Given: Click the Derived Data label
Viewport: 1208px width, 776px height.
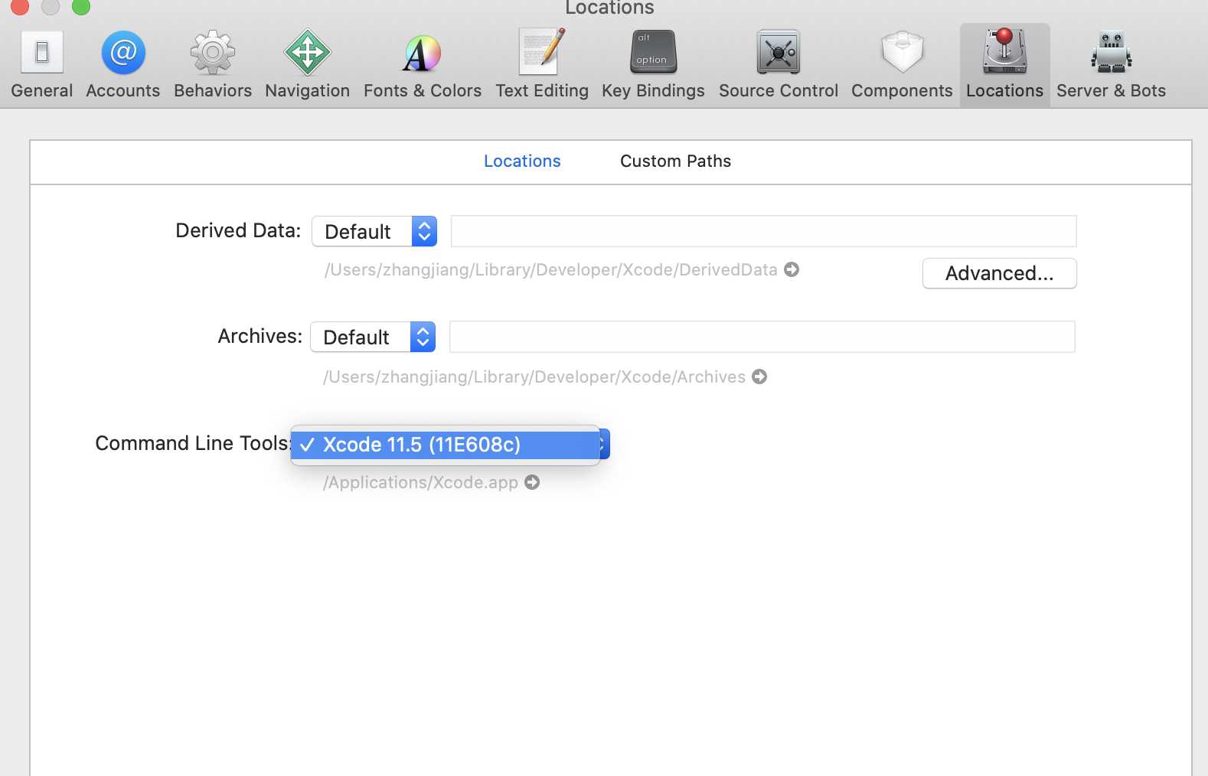Looking at the screenshot, I should click(238, 230).
